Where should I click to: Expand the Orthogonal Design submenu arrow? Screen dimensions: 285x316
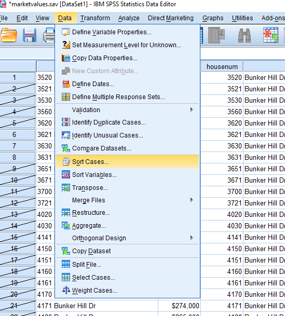click(192, 238)
